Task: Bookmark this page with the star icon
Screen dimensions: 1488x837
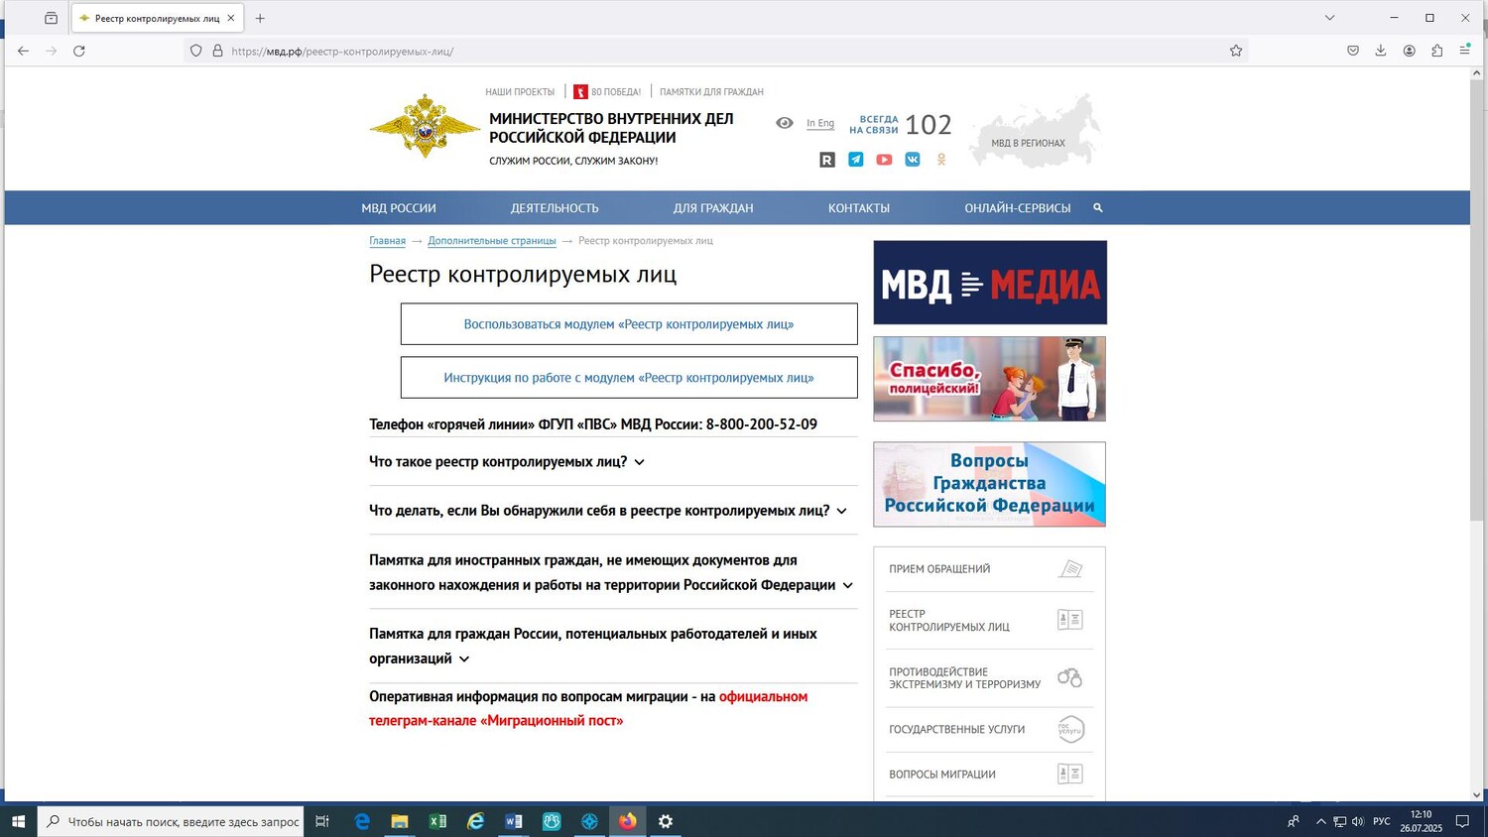Action: tap(1236, 51)
